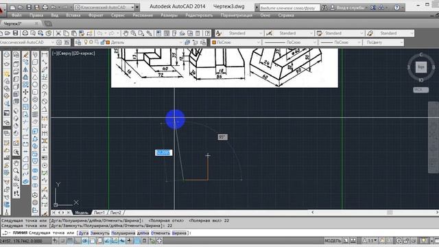Select the Cut scissors icon
This screenshot has height=247, width=439.
pos(58,34)
